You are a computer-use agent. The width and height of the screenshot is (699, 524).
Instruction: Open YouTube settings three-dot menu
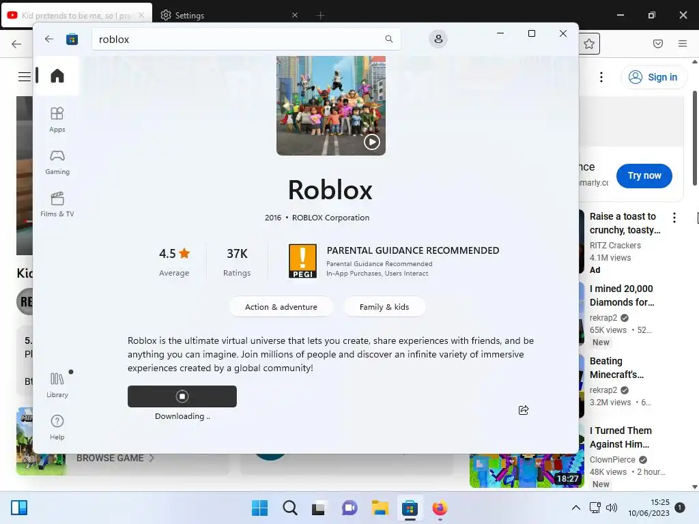coord(601,77)
